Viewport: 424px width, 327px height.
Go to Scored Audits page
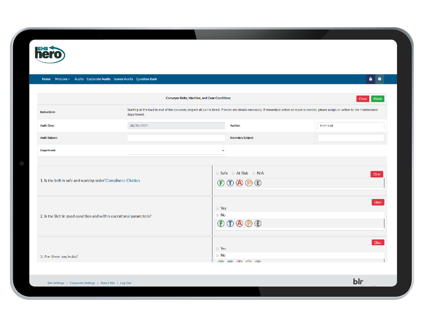coord(123,79)
